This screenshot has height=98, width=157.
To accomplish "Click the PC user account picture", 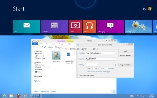I will point(150,9).
